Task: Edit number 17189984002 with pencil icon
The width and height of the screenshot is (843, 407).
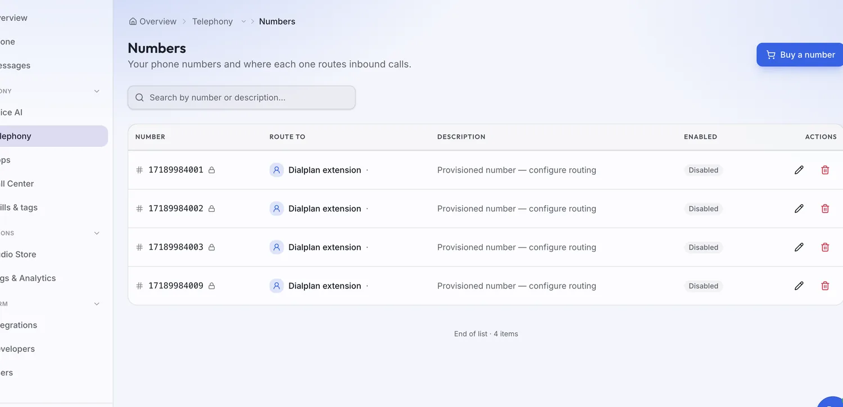Action: pyautogui.click(x=799, y=209)
